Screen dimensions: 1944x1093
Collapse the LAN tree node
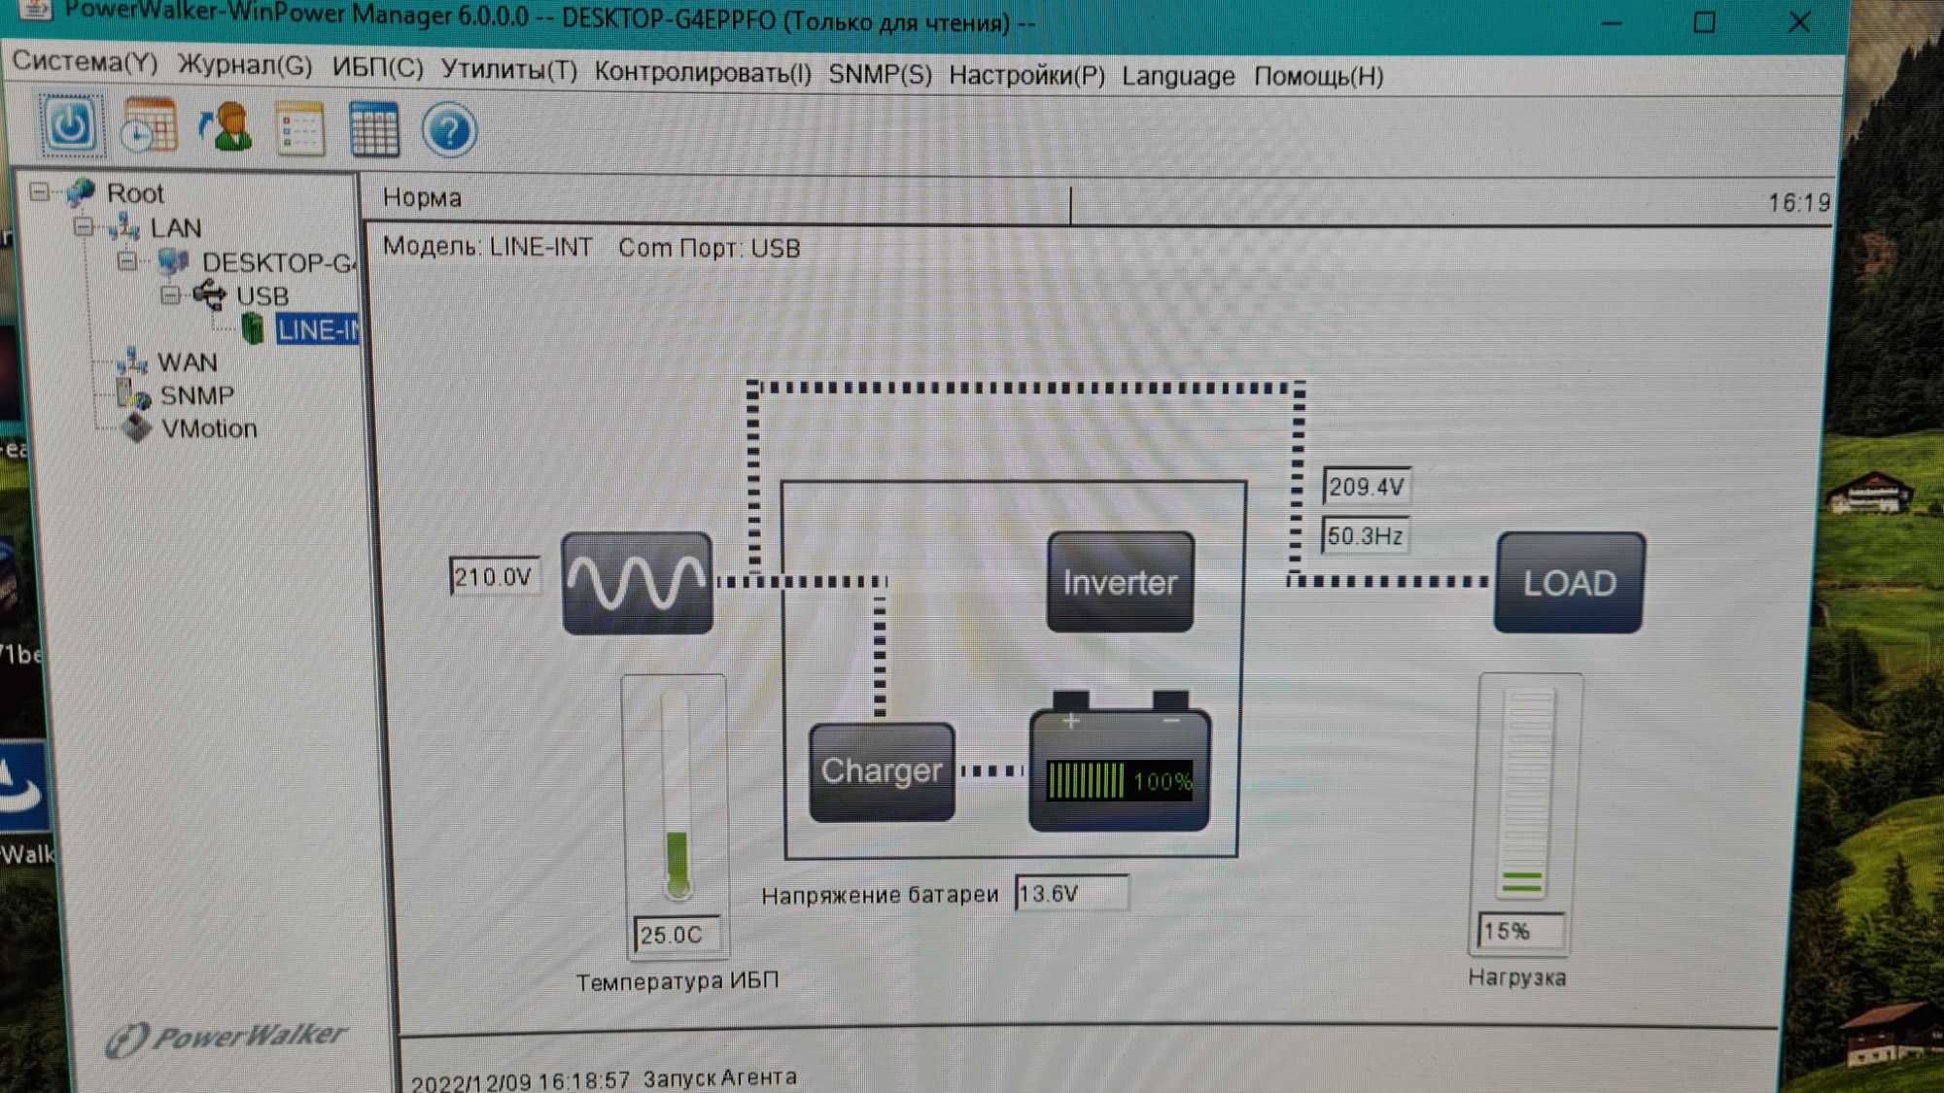pos(84,226)
